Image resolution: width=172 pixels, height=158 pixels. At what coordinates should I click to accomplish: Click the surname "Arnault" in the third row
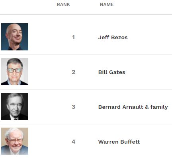[133, 107]
